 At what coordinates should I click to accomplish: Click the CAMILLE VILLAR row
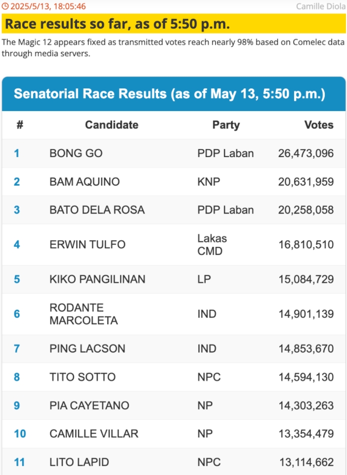coord(173,434)
